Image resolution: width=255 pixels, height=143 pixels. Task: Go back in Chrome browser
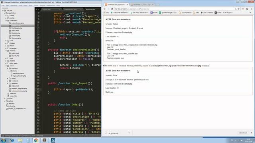pyautogui.click(x=104, y=9)
